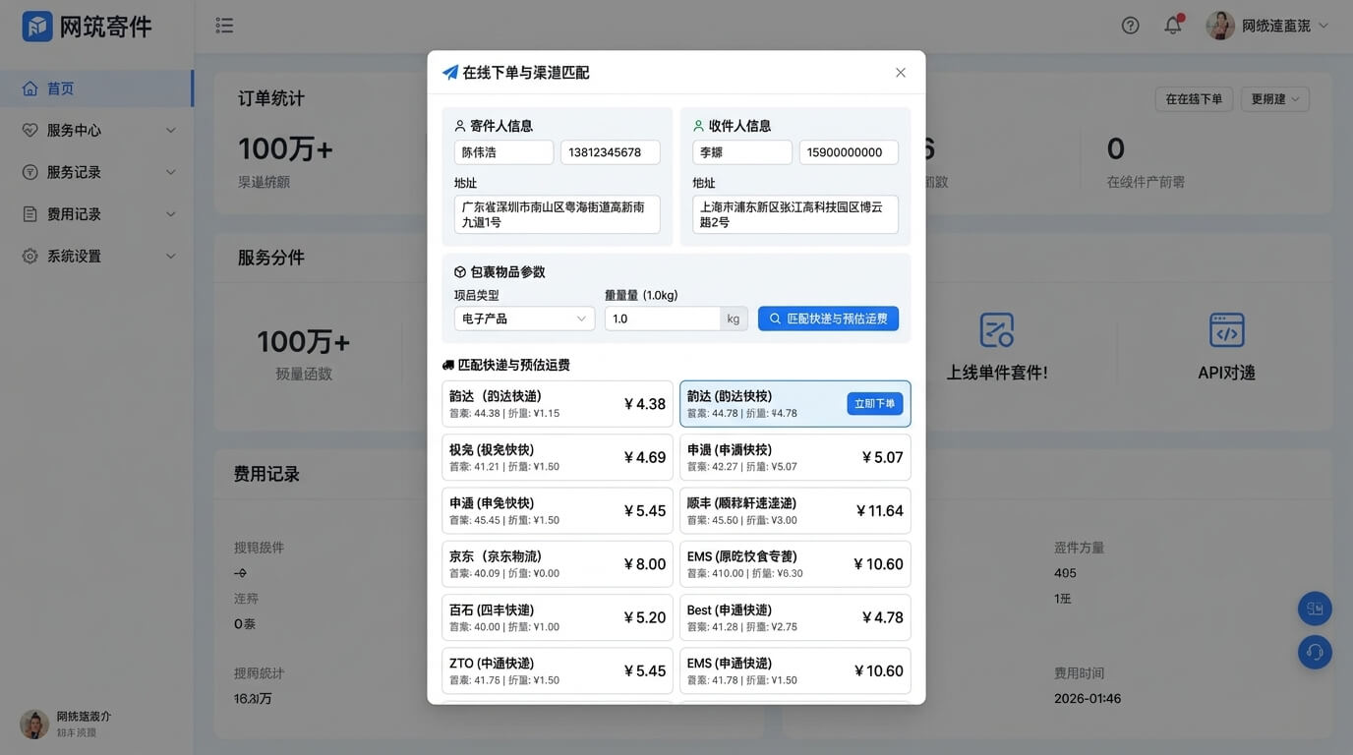The image size is (1353, 755).
Task: Open the floating customer support headset button
Action: pos(1315,652)
